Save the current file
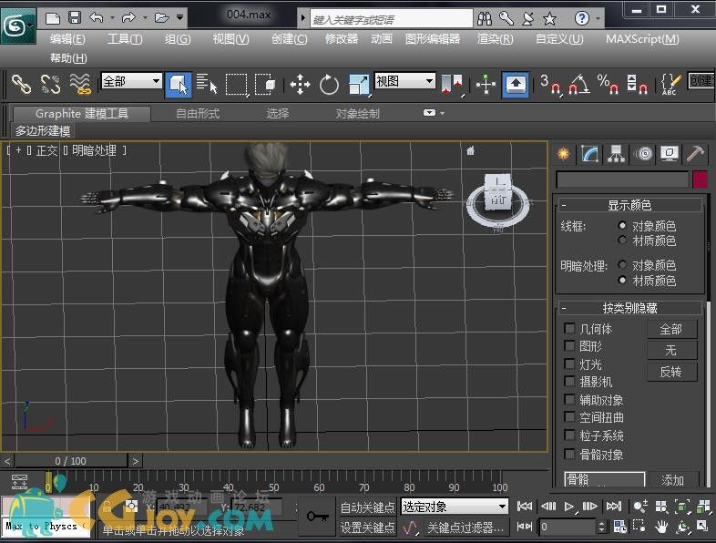Viewport: 716px width, 543px height. coord(75,18)
